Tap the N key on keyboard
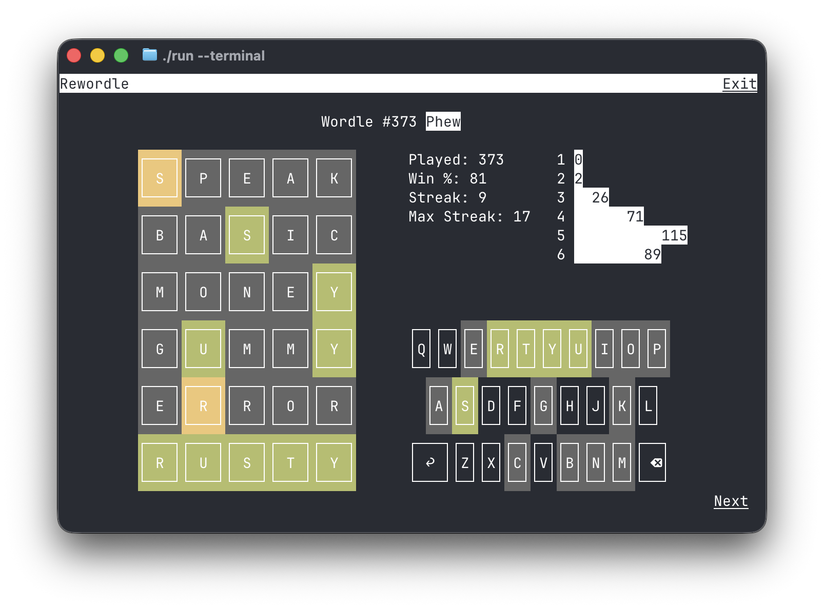The height and width of the screenshot is (609, 824). [x=596, y=462]
